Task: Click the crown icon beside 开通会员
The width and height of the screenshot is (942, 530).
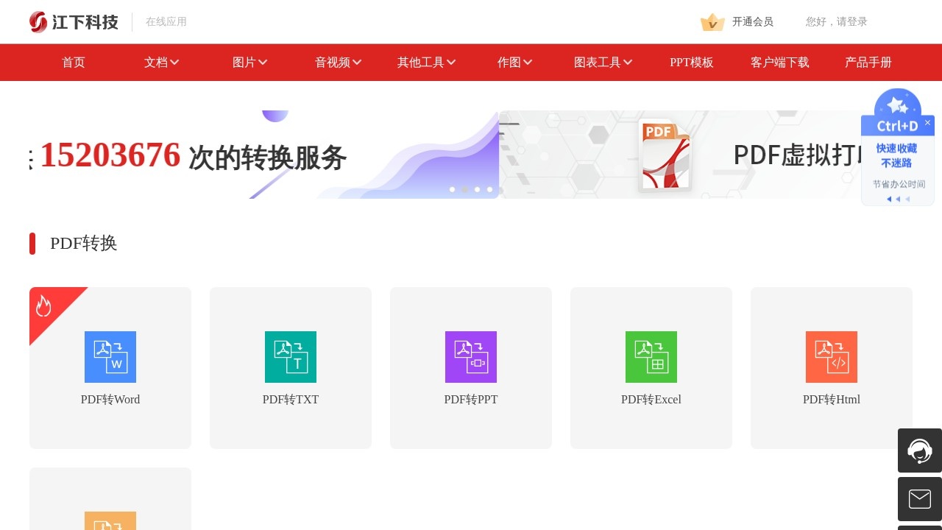Action: tap(711, 22)
